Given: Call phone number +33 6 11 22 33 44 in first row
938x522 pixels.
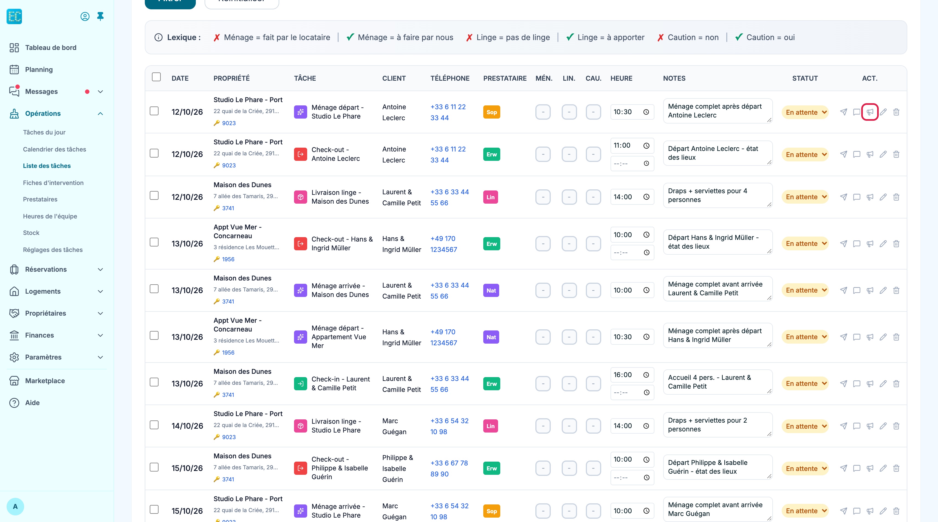Looking at the screenshot, I should pos(448,112).
